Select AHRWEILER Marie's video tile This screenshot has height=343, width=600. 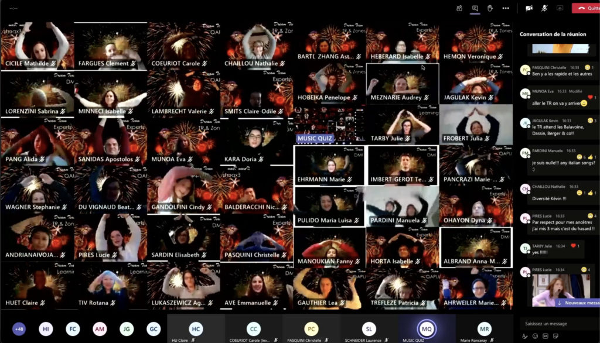(476, 289)
